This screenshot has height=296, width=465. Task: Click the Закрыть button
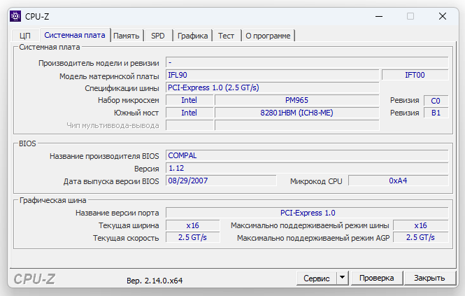click(x=429, y=279)
